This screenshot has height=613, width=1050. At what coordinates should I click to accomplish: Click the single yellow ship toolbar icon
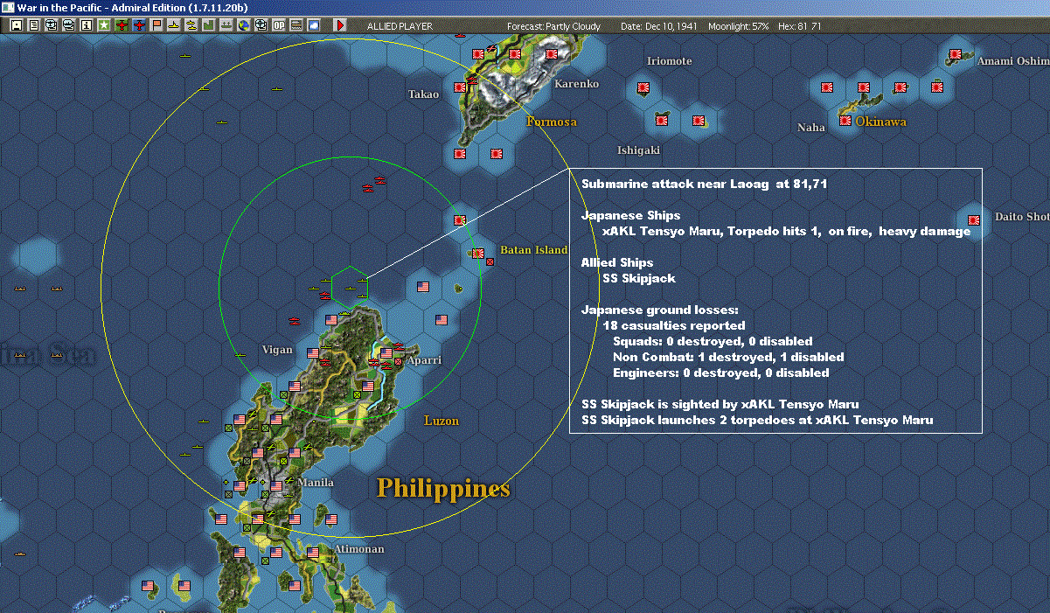pyautogui.click(x=174, y=26)
